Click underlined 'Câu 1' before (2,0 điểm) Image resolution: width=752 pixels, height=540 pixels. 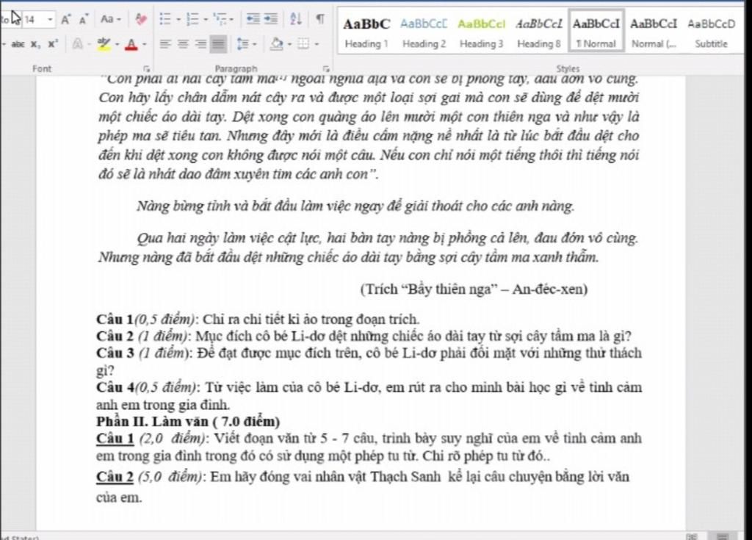[x=115, y=438]
